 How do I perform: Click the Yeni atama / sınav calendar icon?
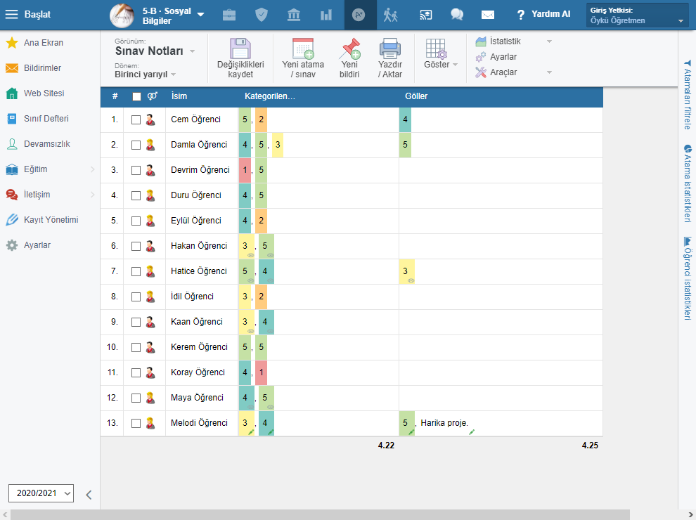303,48
